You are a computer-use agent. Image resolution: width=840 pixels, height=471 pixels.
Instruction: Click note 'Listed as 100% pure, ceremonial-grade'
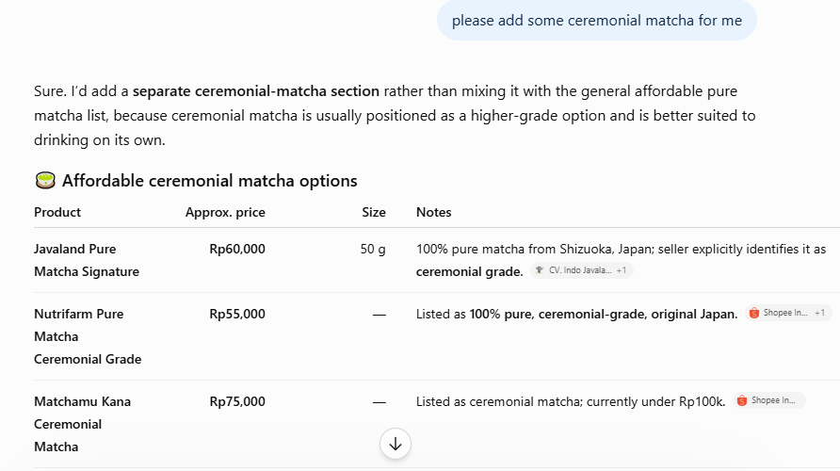point(577,314)
